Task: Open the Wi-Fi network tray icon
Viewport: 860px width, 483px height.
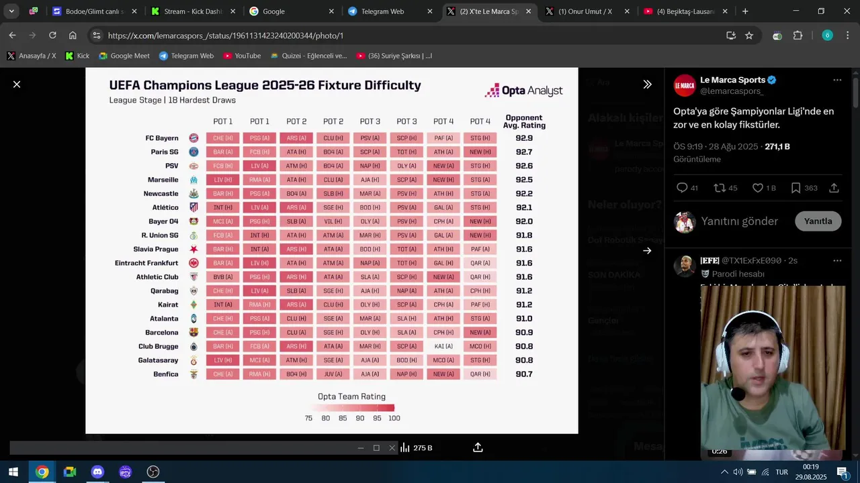Action: [x=765, y=472]
